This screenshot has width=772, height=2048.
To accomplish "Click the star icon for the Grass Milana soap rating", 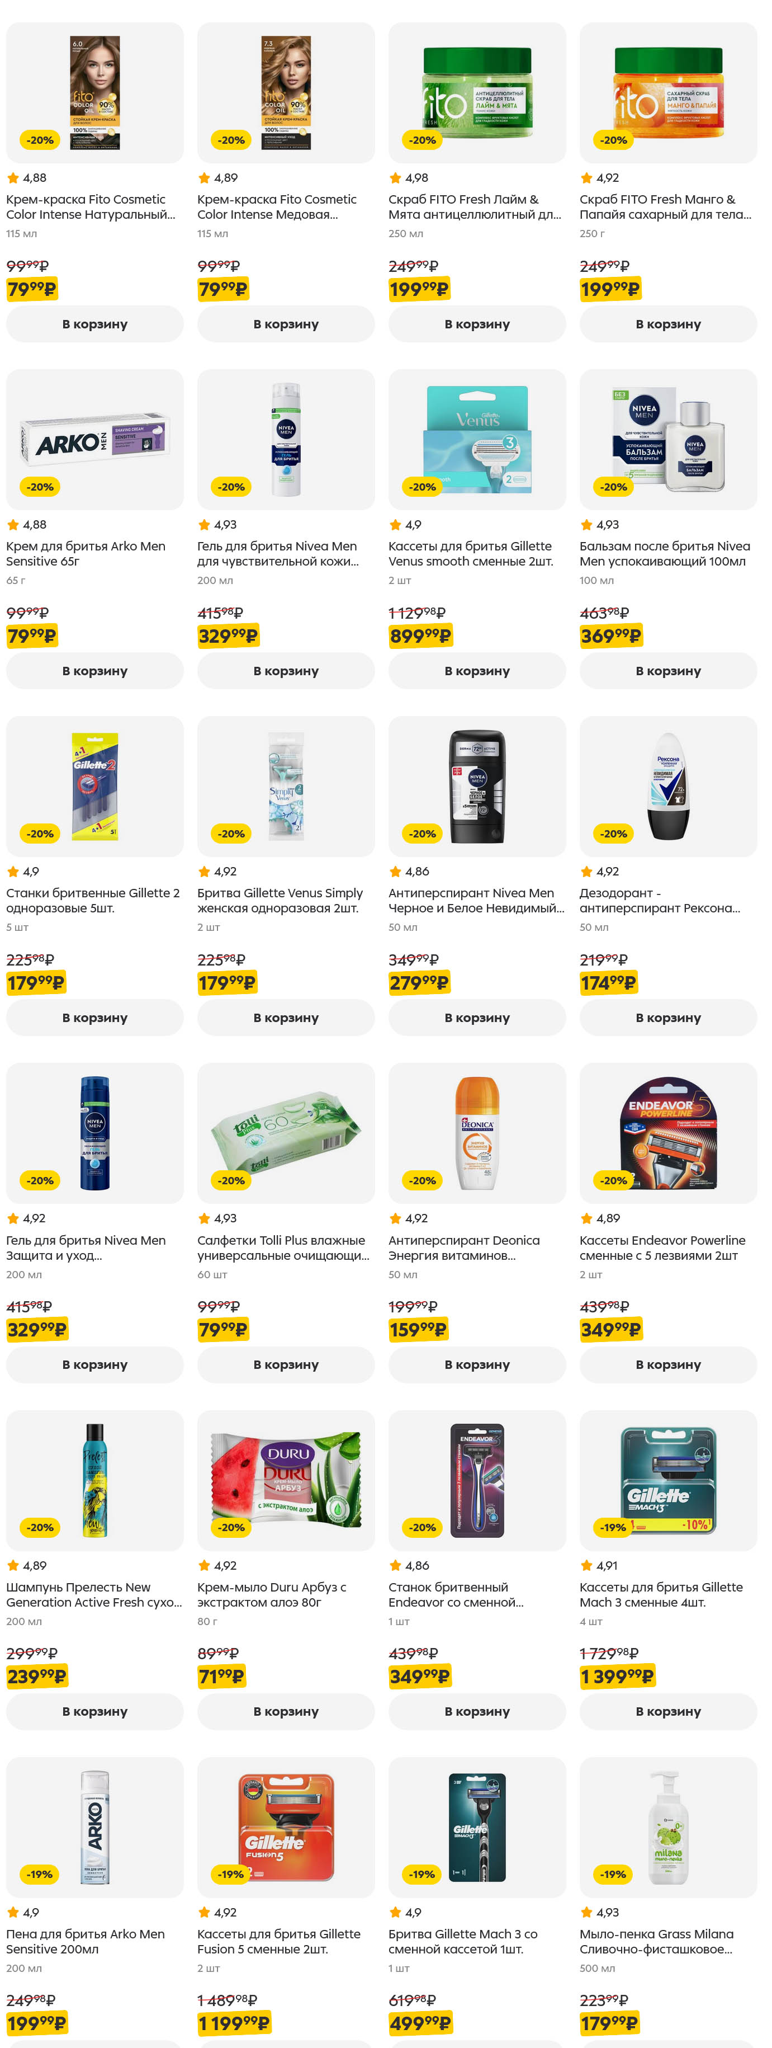I will pos(586,1912).
